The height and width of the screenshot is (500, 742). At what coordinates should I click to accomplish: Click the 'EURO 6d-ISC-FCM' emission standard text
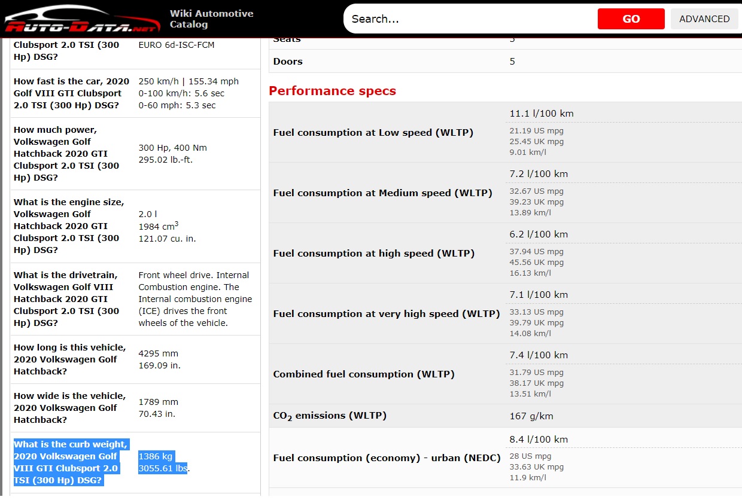tap(177, 45)
